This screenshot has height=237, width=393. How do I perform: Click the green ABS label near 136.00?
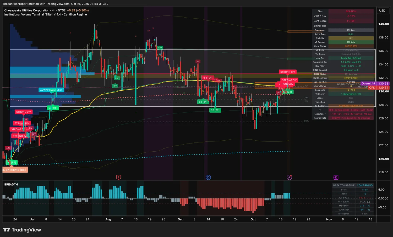[x=160, y=48]
